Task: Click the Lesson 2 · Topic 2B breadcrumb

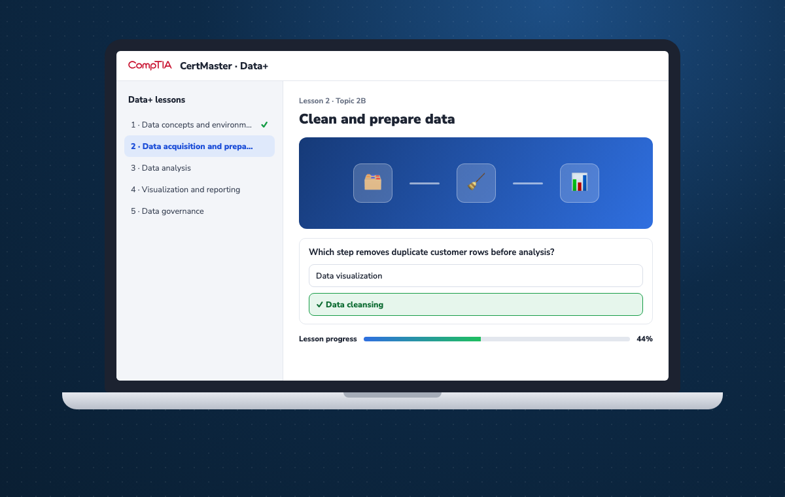Action: pyautogui.click(x=332, y=101)
